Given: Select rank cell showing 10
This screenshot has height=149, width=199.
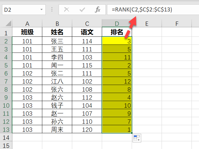Looking at the screenshot, I should coord(117,106).
